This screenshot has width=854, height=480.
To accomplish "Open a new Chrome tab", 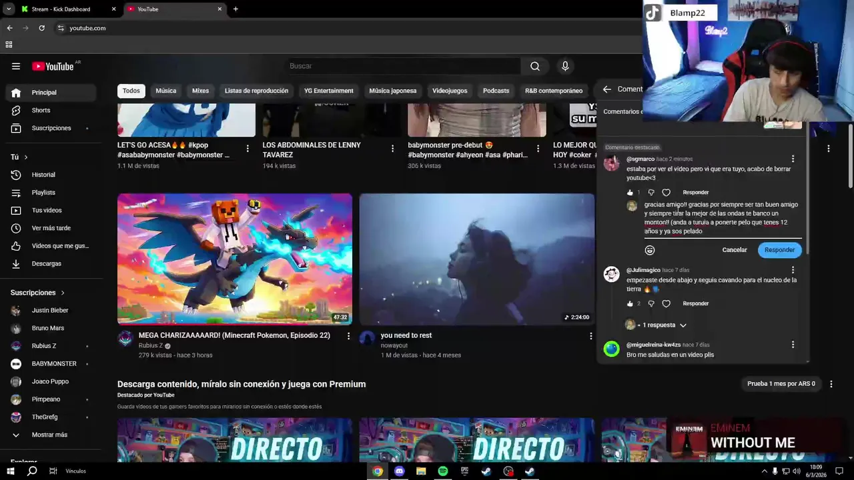I will click(236, 9).
